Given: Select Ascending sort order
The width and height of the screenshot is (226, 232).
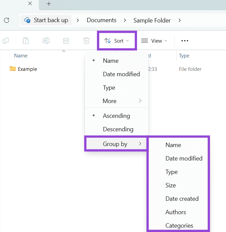Looking at the screenshot, I should pos(116,116).
